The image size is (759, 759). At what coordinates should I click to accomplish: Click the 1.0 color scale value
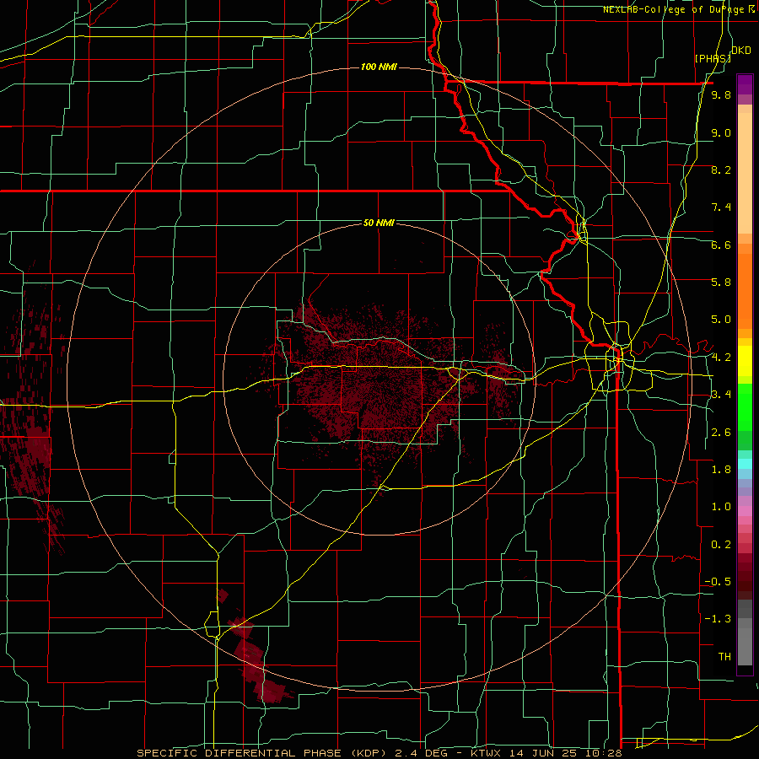click(x=721, y=507)
